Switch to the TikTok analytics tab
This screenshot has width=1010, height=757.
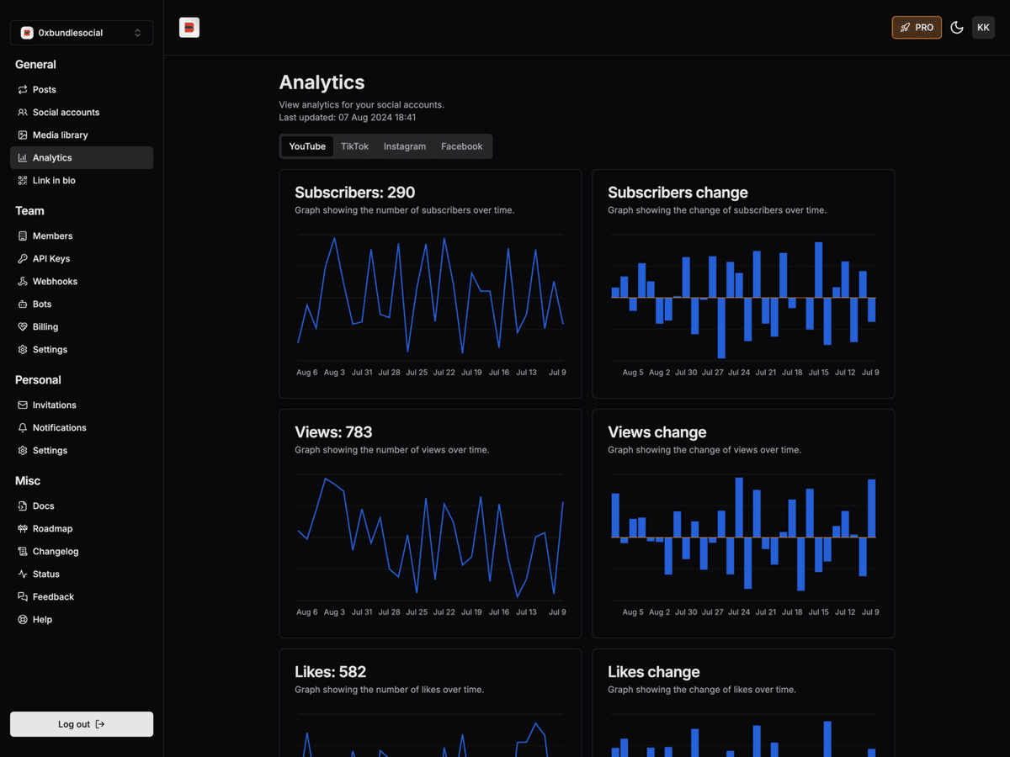(354, 146)
